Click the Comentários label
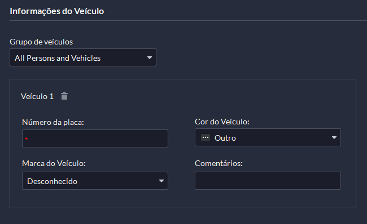Image resolution: width=367 pixels, height=224 pixels. pos(219,163)
